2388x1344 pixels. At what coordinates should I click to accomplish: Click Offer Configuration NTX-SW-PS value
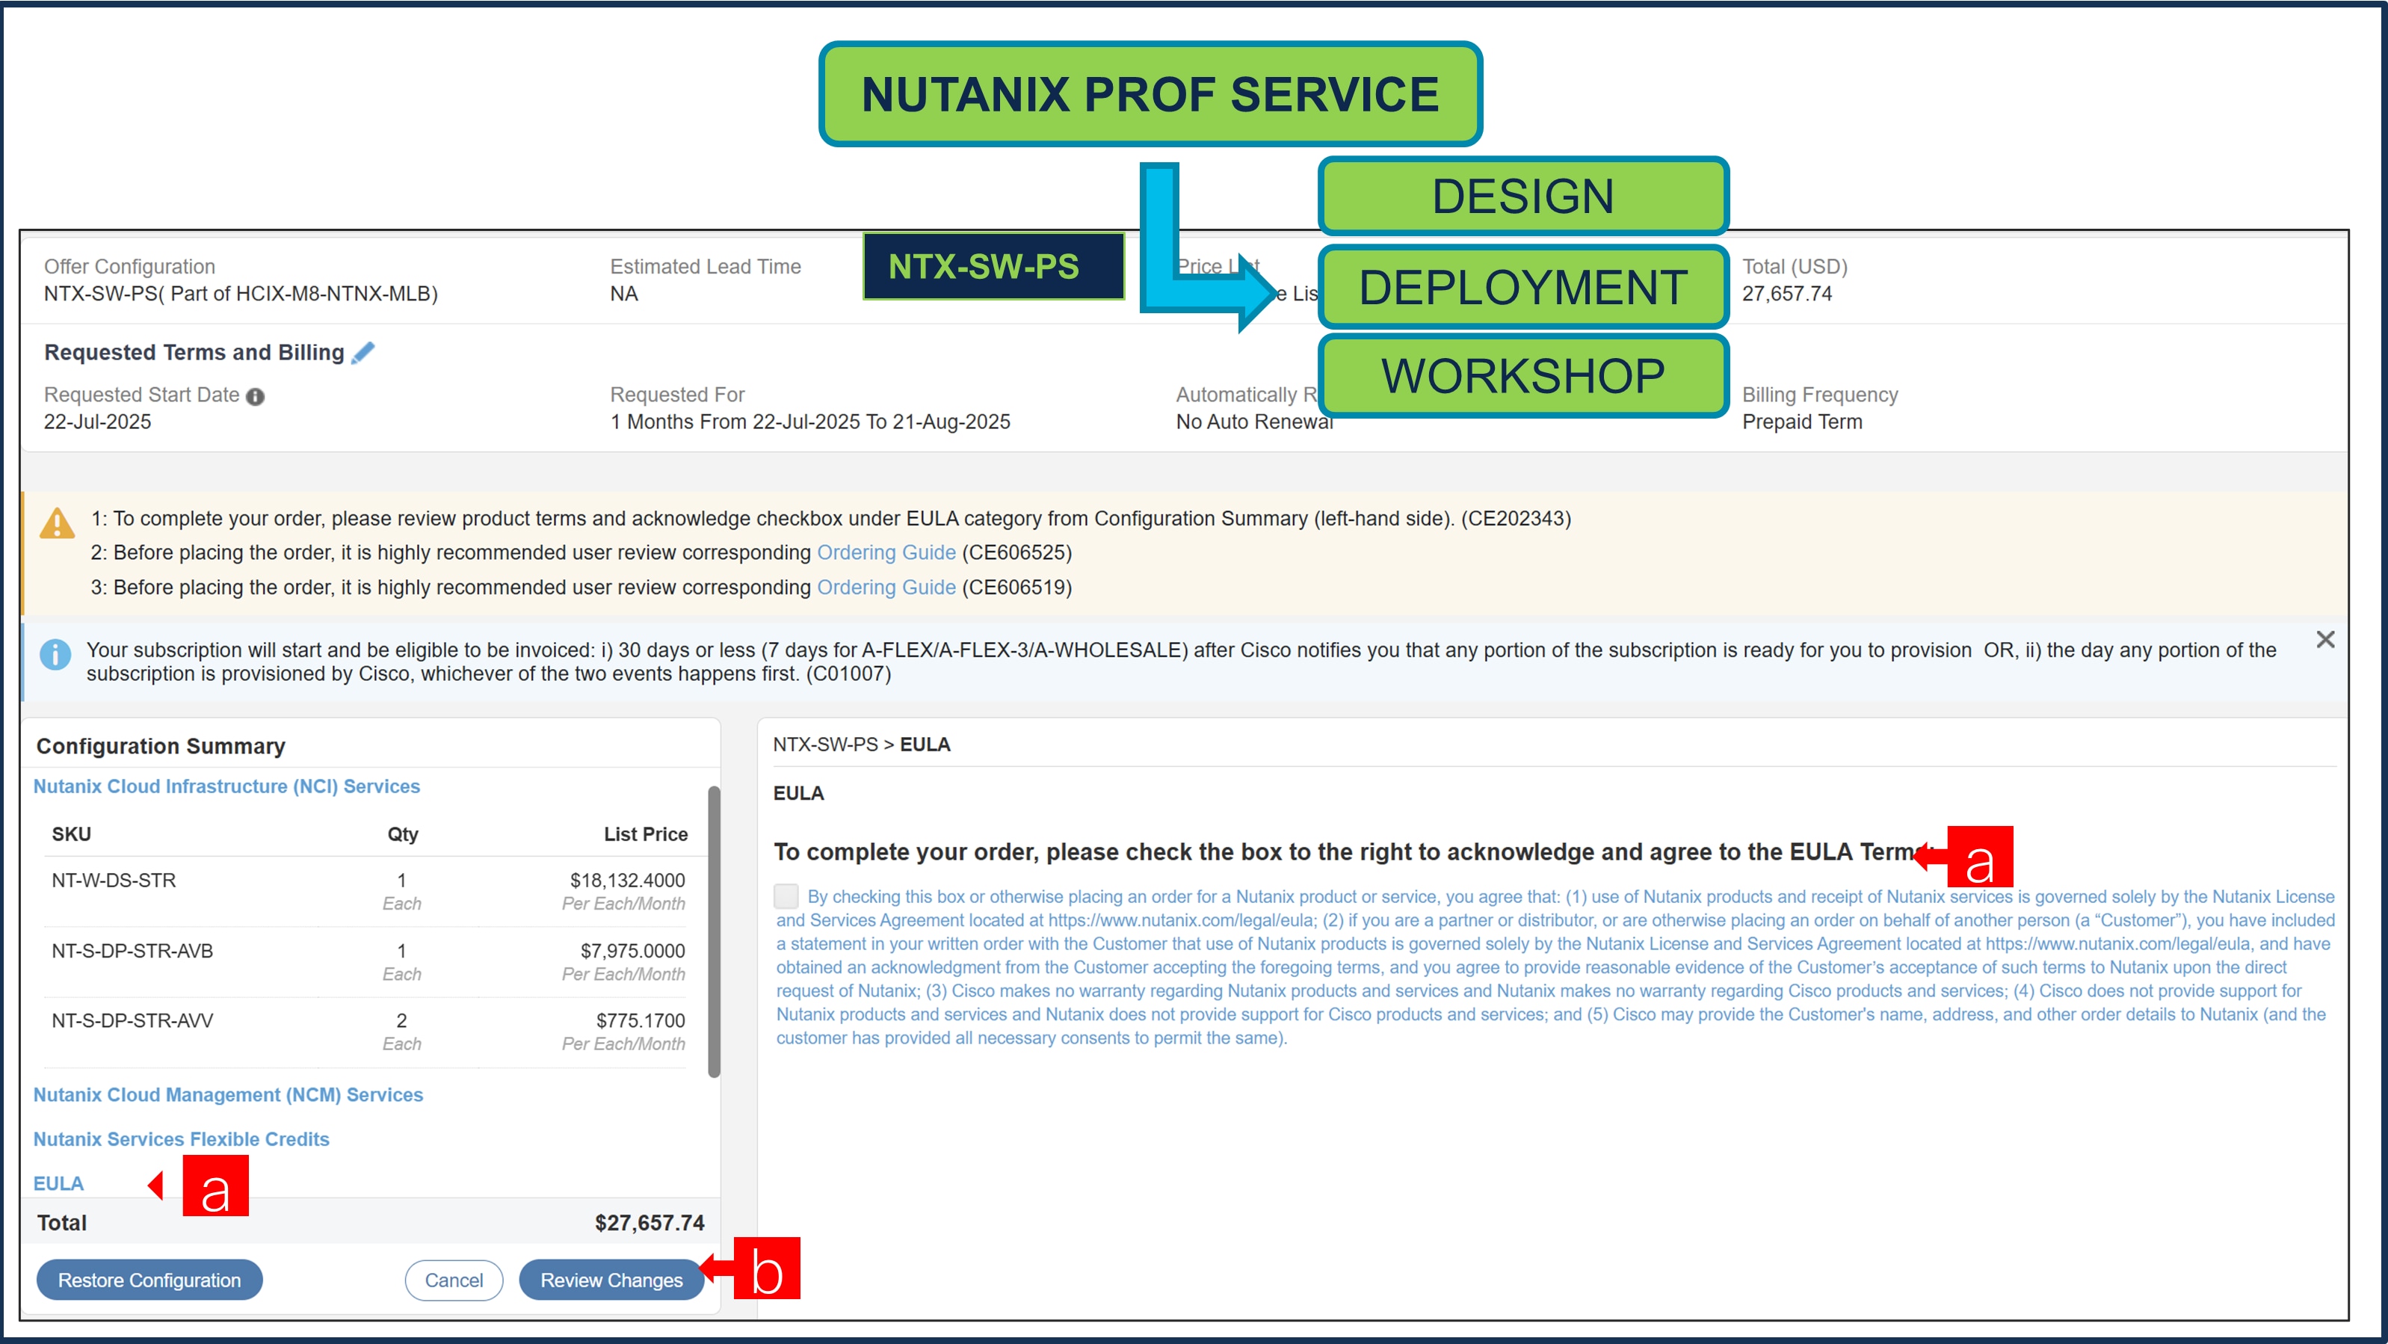[x=240, y=294]
